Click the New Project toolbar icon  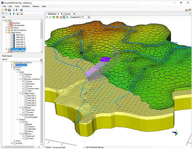pos(2,10)
